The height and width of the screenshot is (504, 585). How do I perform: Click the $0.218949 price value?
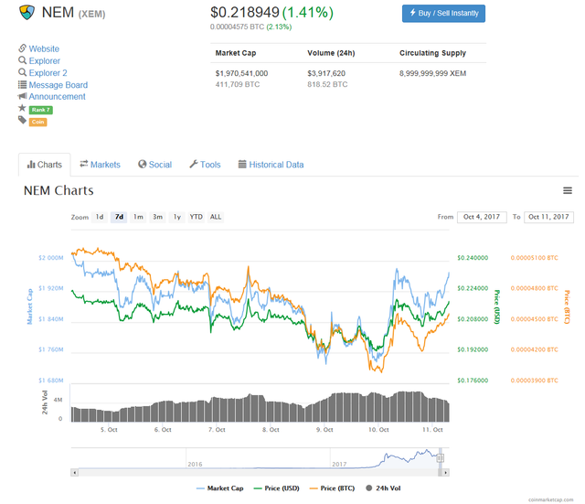pos(245,12)
